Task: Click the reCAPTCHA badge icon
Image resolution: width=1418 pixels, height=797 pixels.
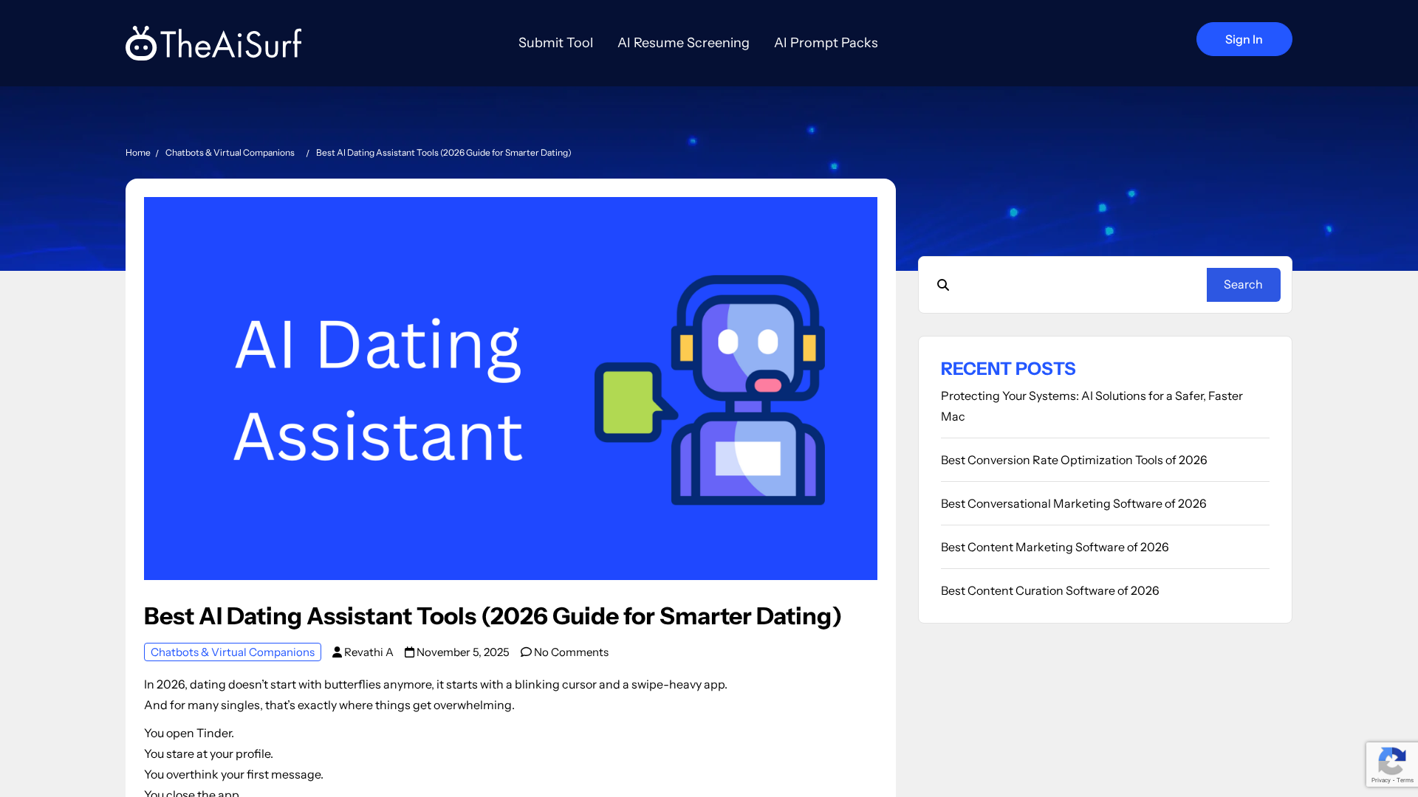Action: tap(1391, 762)
